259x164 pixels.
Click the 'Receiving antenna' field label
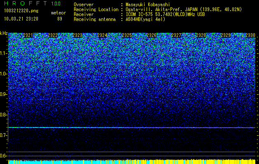(95, 19)
